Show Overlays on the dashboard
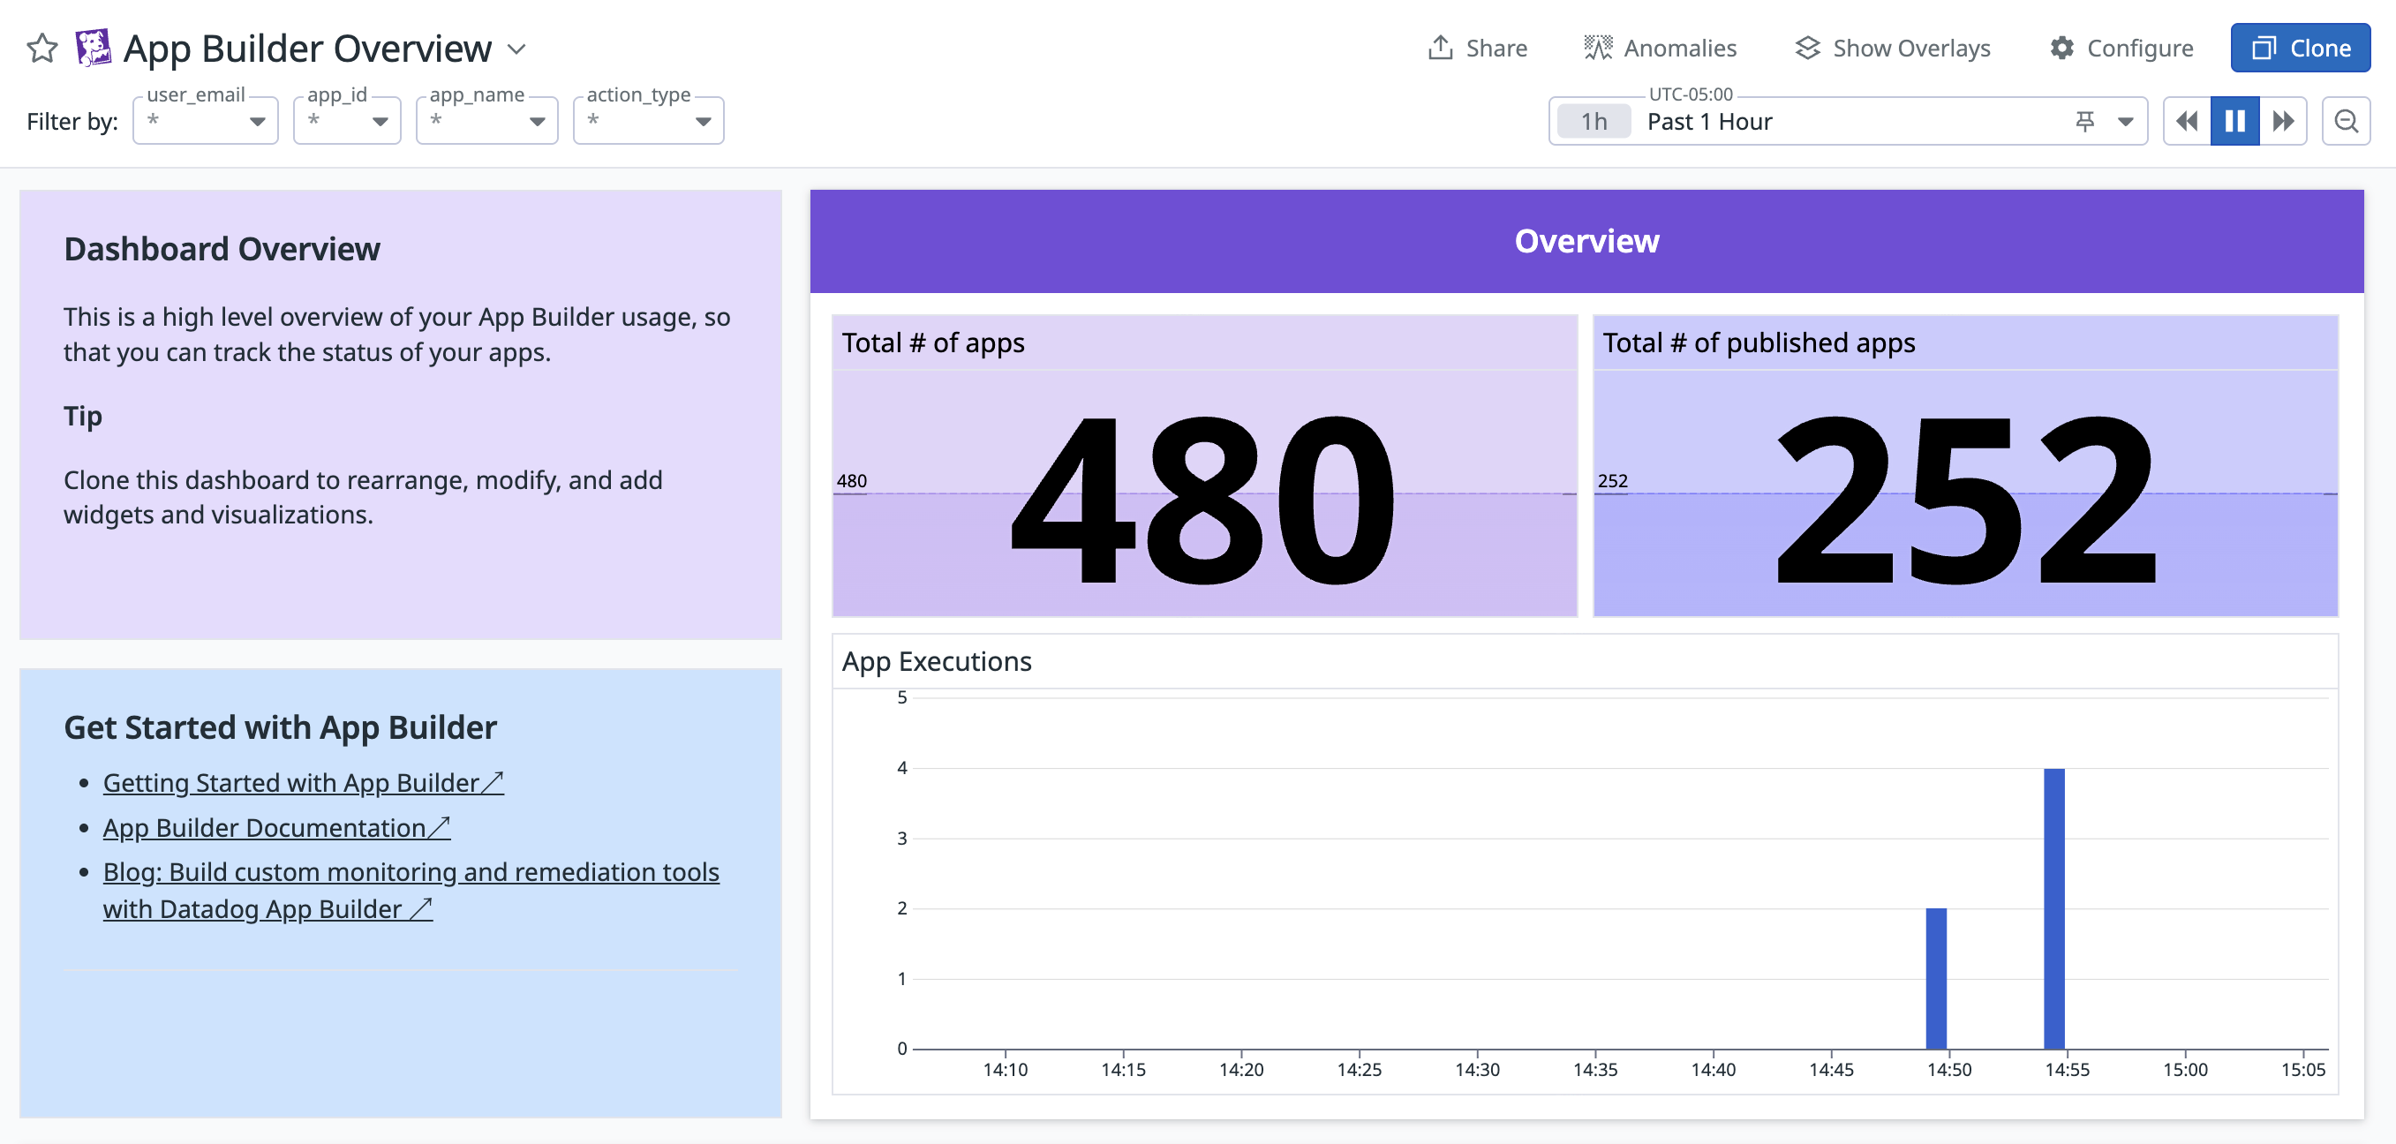Image resolution: width=2396 pixels, height=1144 pixels. (x=1893, y=49)
